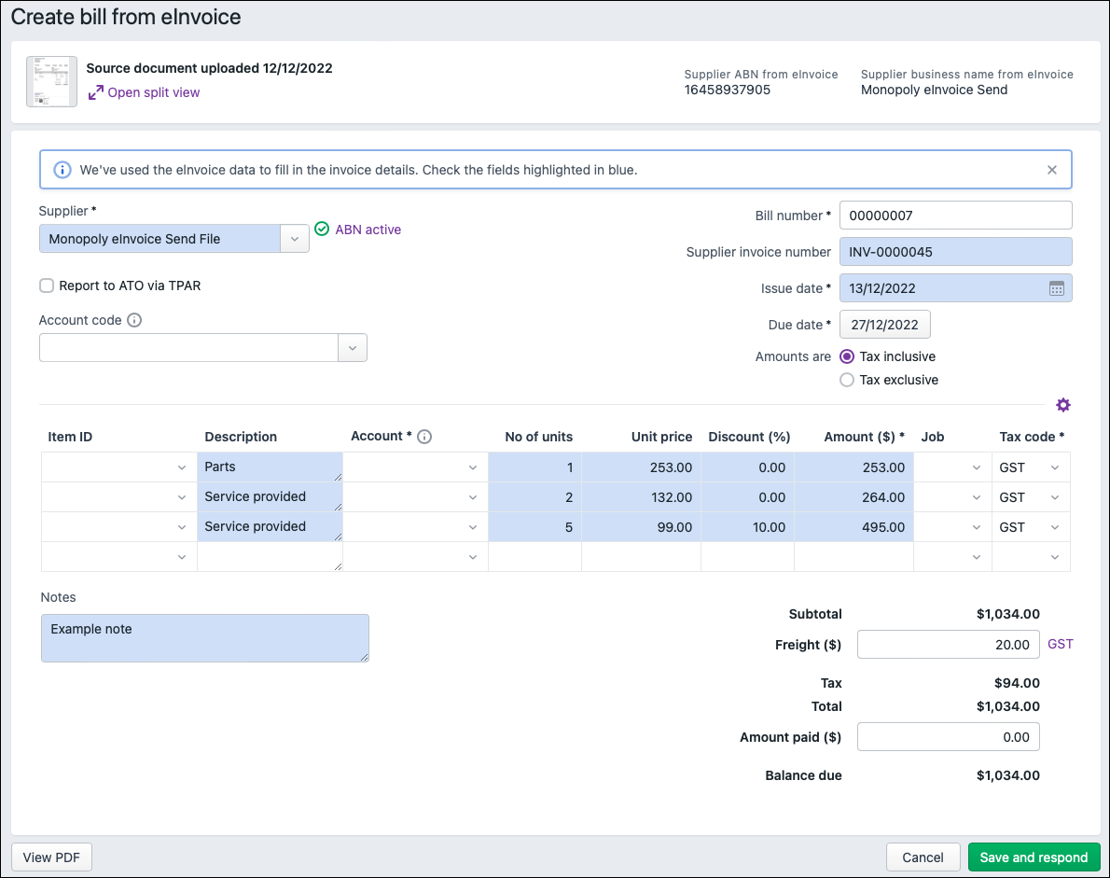Select the Tax inclusive option
The height and width of the screenshot is (878, 1110).
847,356
